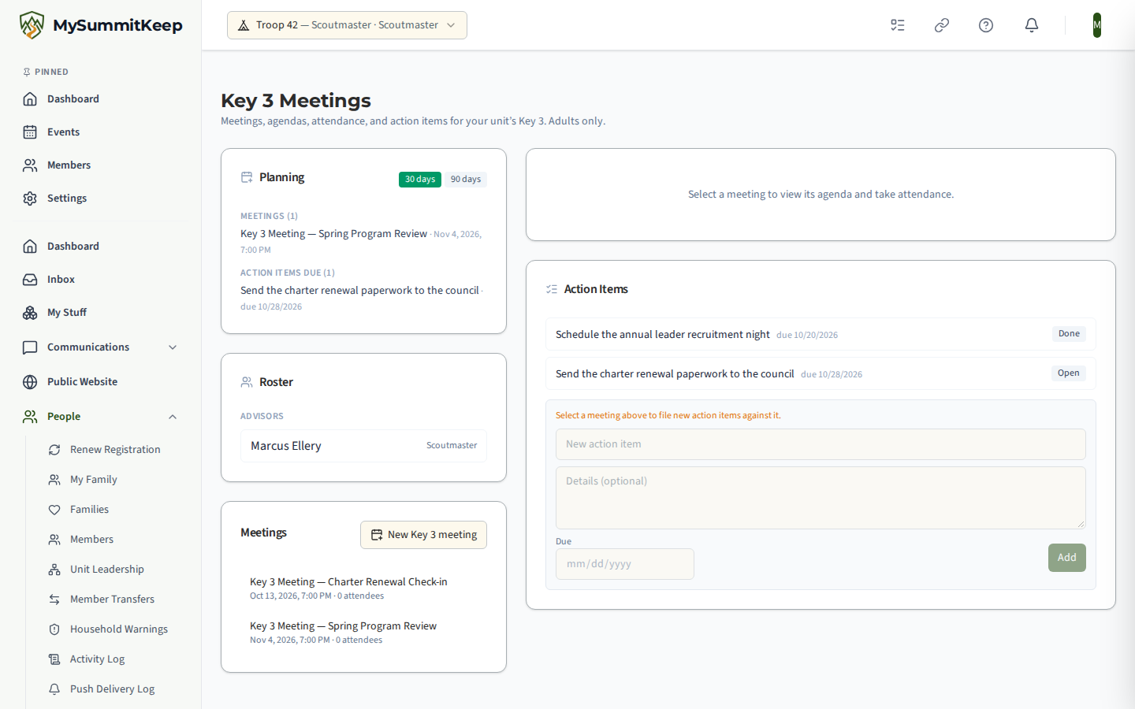Click the Due date field
This screenshot has height=709, width=1135.
click(x=625, y=564)
